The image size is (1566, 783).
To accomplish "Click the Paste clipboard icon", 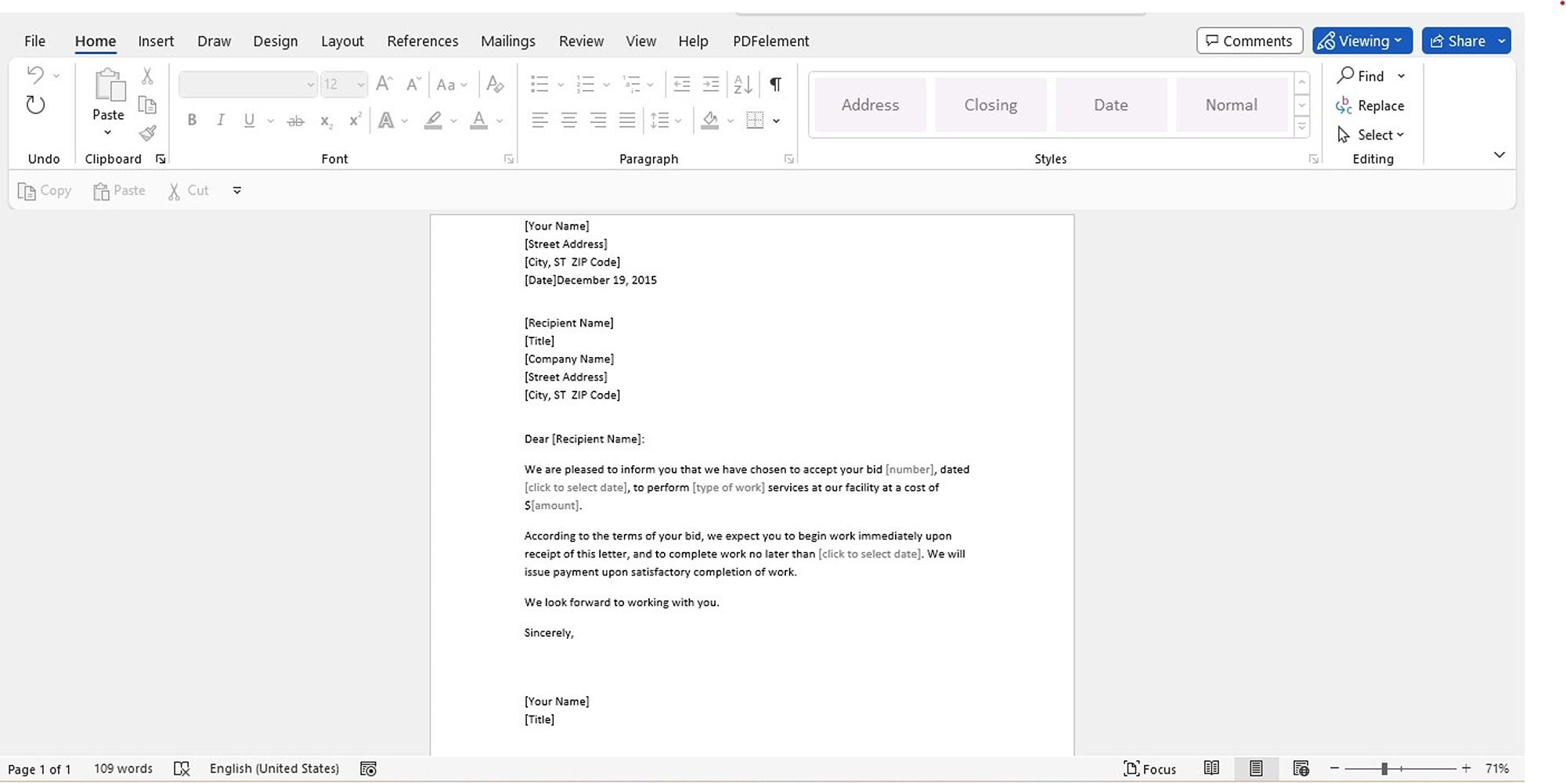I will tap(109, 85).
